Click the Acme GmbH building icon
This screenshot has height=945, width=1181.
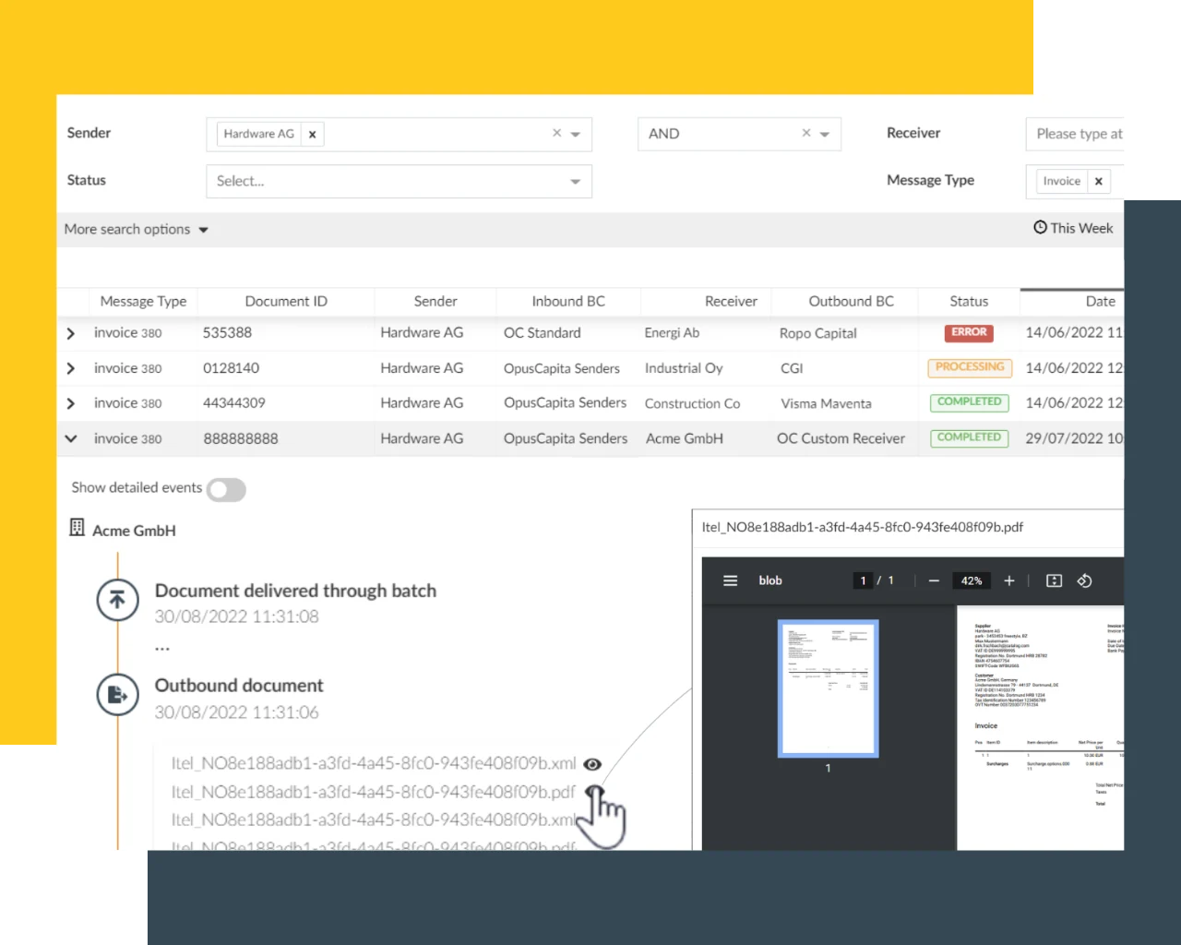tap(78, 528)
